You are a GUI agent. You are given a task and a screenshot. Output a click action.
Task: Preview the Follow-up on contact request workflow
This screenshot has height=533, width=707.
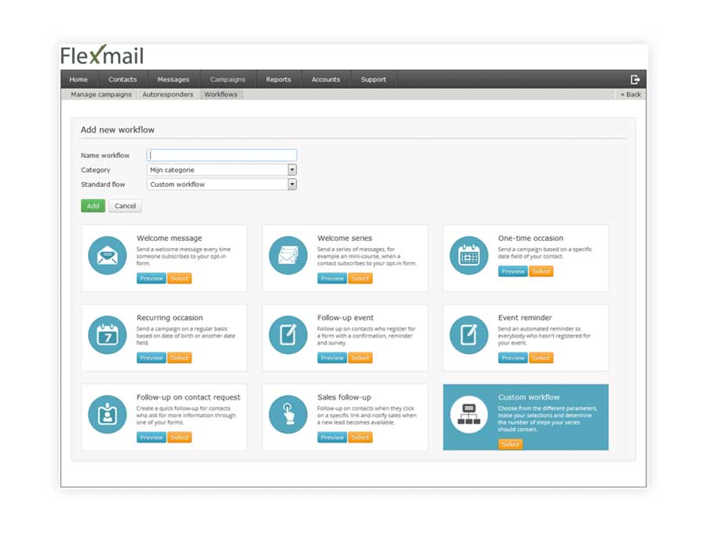tap(152, 437)
